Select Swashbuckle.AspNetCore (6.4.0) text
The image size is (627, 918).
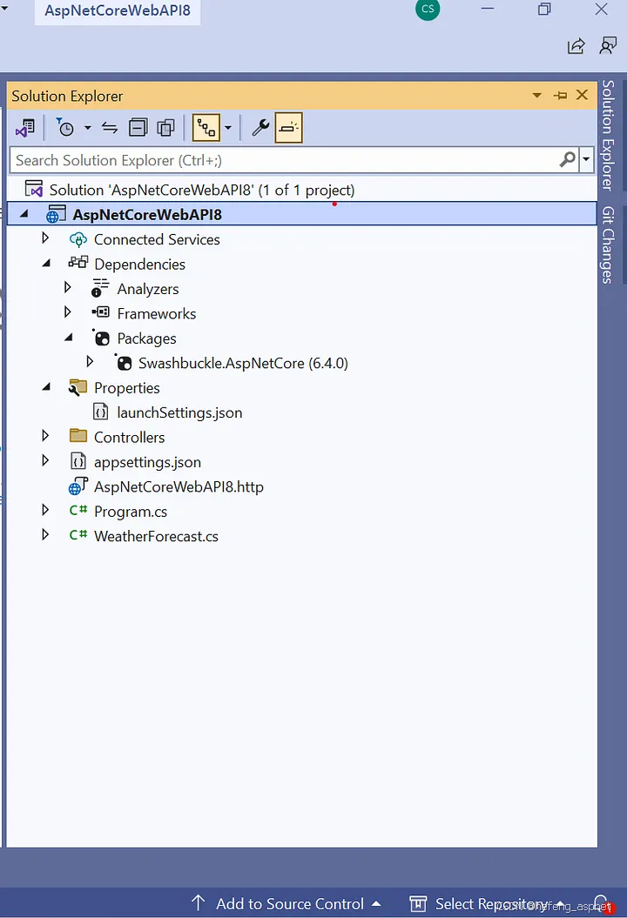243,363
